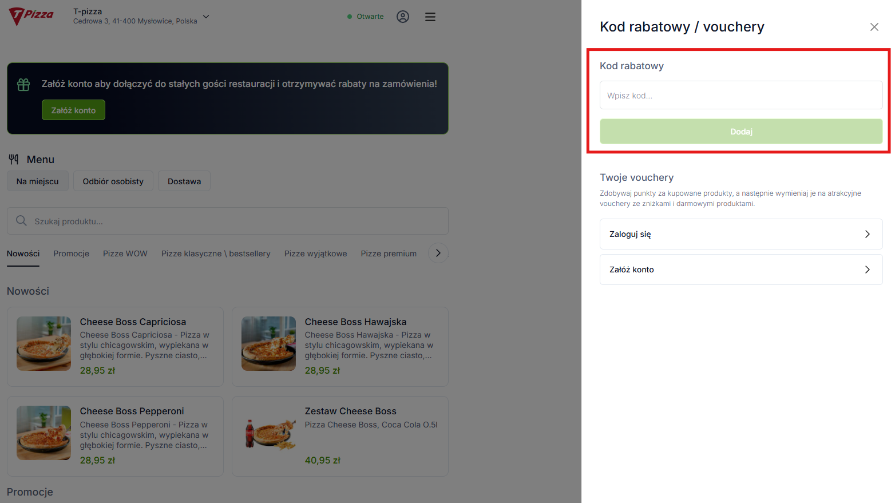Open the hamburger menu
This screenshot has height=503, width=891.
[430, 17]
